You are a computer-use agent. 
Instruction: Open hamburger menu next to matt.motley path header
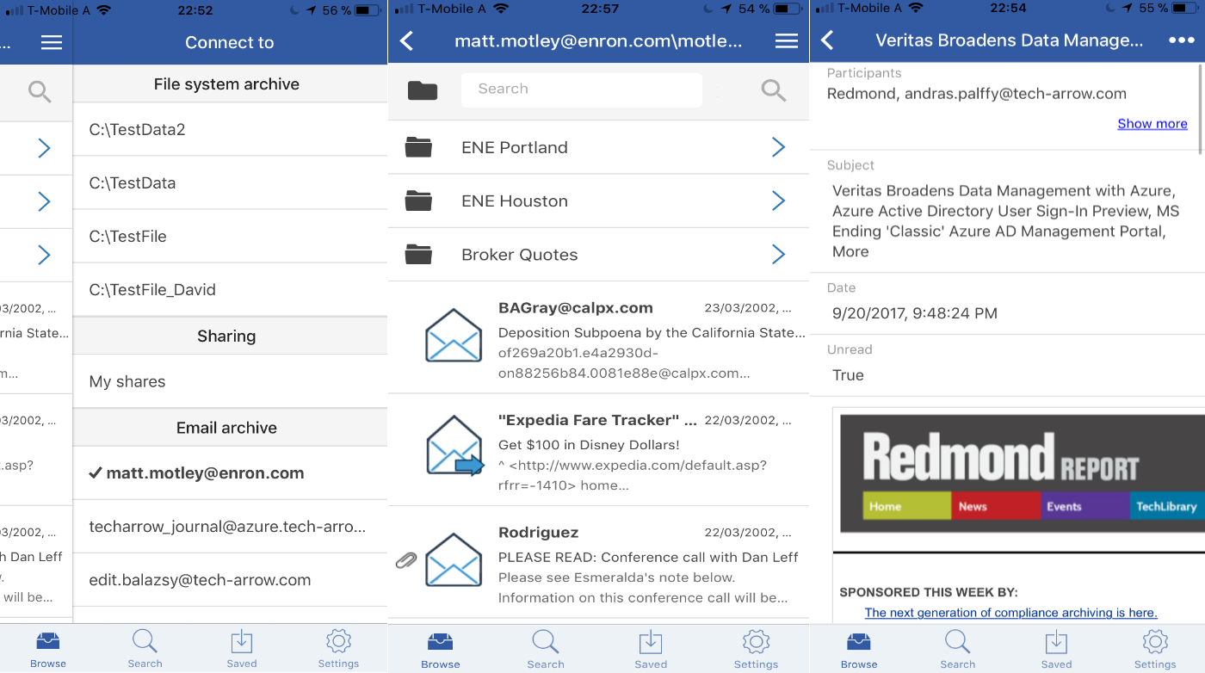click(x=786, y=41)
